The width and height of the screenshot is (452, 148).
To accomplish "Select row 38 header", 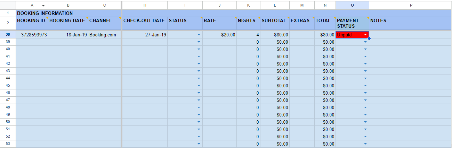I will (x=8, y=35).
